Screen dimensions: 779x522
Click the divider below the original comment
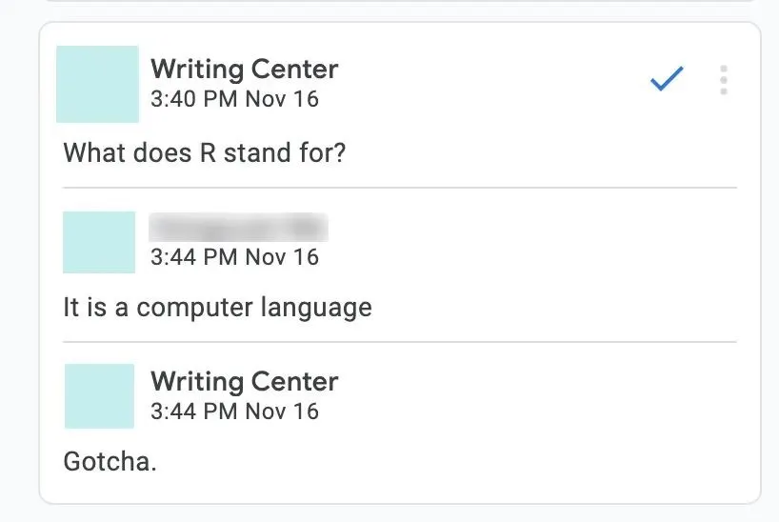(400, 188)
